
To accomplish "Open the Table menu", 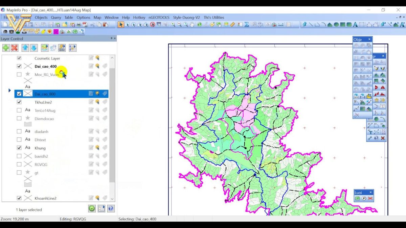I will click(69, 17).
